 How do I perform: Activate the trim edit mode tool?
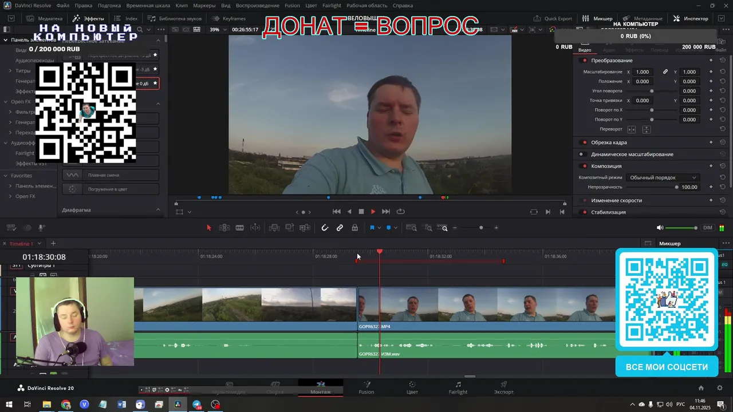(224, 228)
